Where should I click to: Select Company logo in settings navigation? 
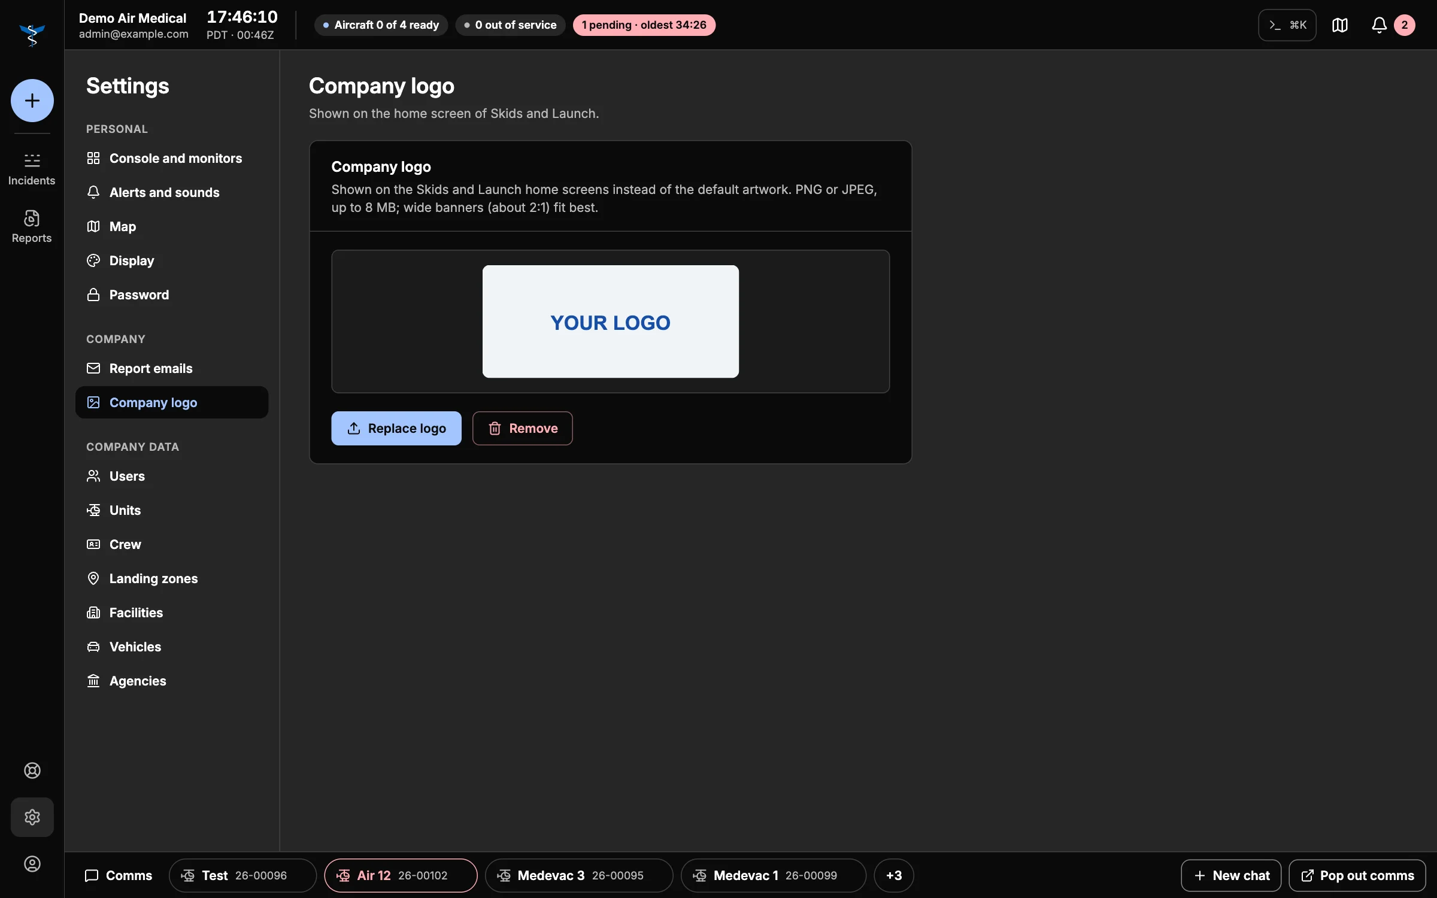172,402
